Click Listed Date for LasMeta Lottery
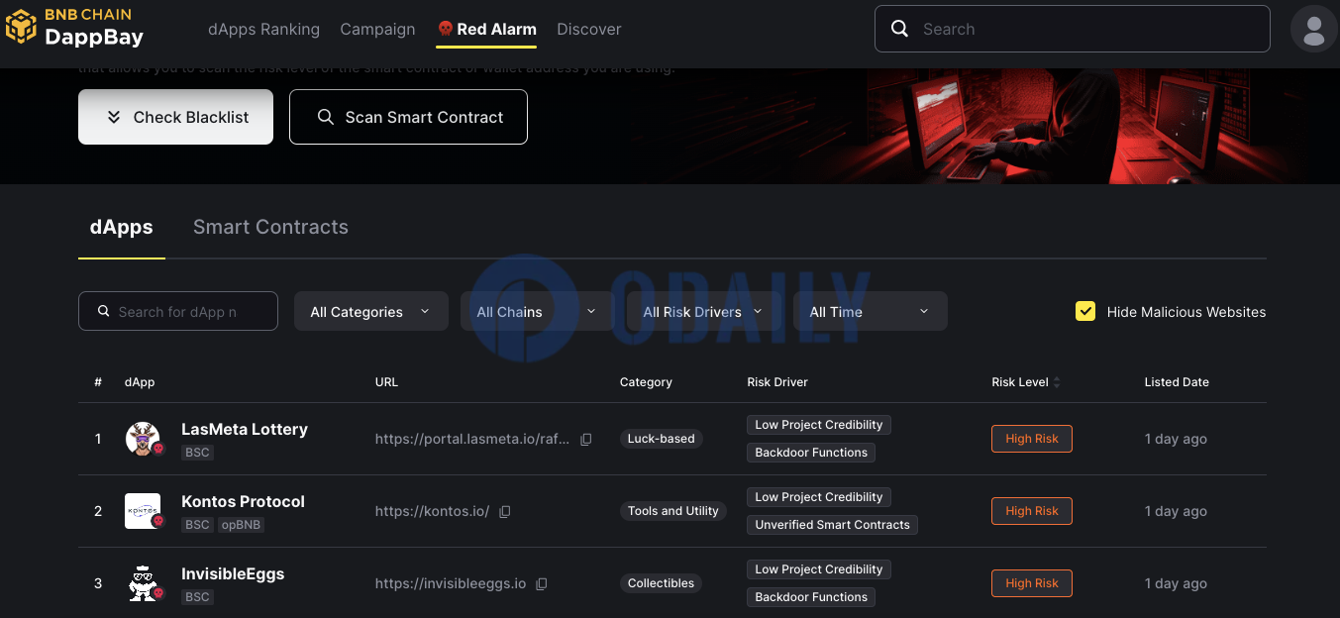The image size is (1340, 618). pos(1176,439)
